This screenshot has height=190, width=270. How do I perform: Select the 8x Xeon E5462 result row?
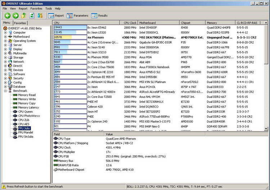pos(96,27)
